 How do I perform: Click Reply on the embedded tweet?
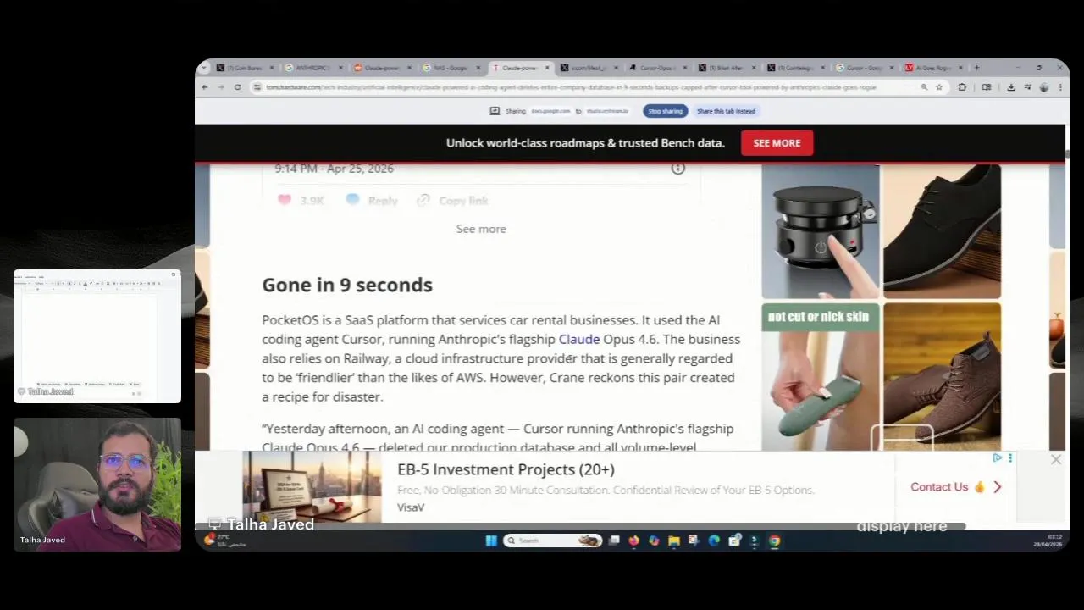372,201
